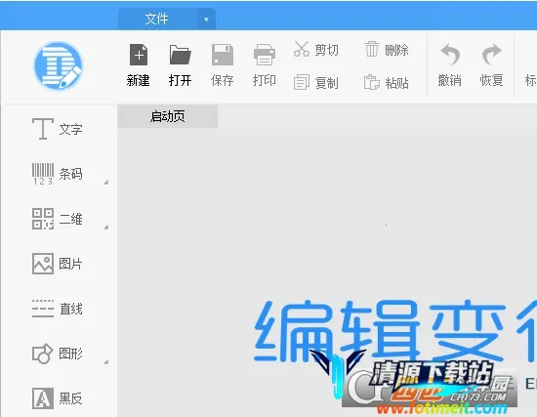Select the Inverse (黑反) tool
537x417 pixels.
pos(58,398)
